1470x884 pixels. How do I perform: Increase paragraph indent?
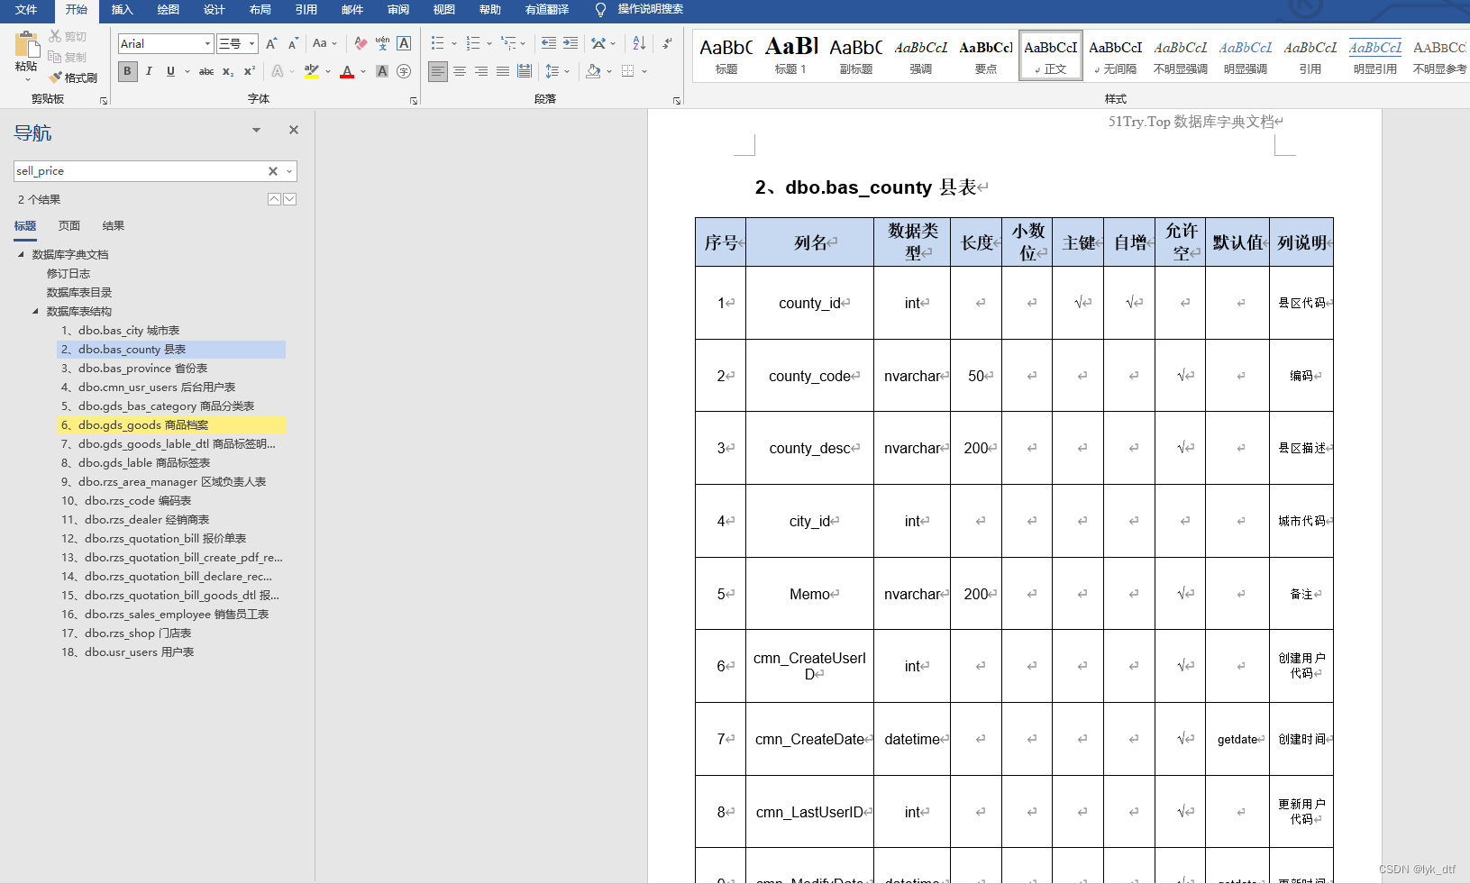[571, 43]
